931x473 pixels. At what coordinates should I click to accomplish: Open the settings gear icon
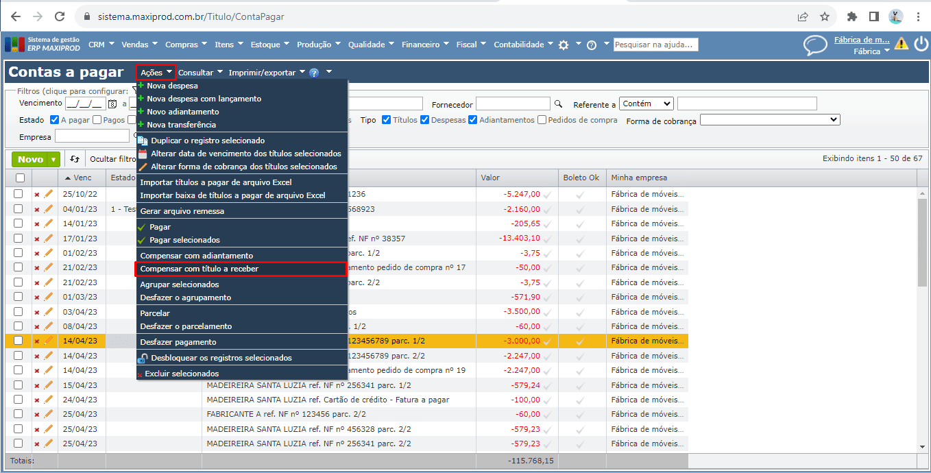[564, 45]
